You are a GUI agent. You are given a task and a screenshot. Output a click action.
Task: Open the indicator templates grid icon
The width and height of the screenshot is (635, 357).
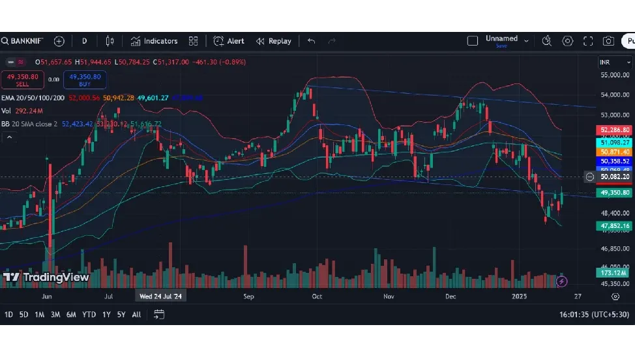(193, 41)
